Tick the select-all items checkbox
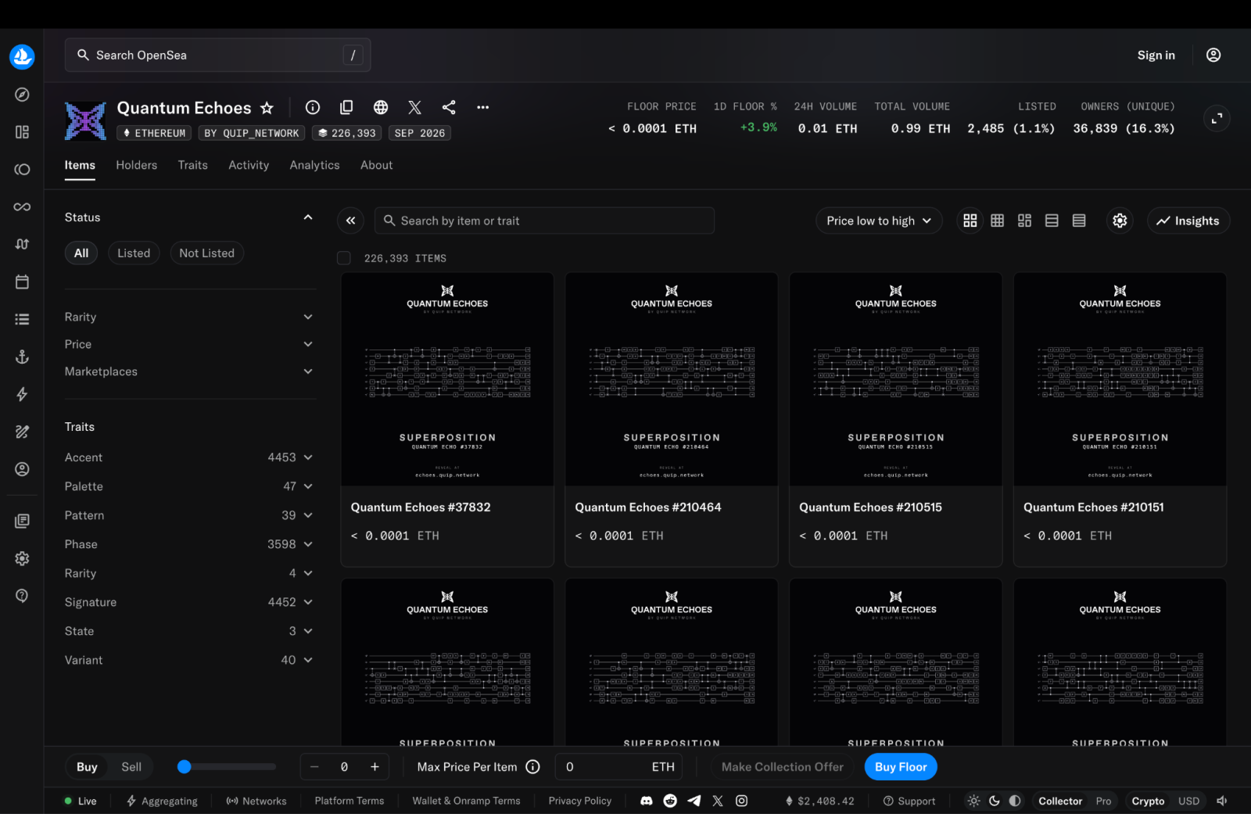 pyautogui.click(x=344, y=258)
